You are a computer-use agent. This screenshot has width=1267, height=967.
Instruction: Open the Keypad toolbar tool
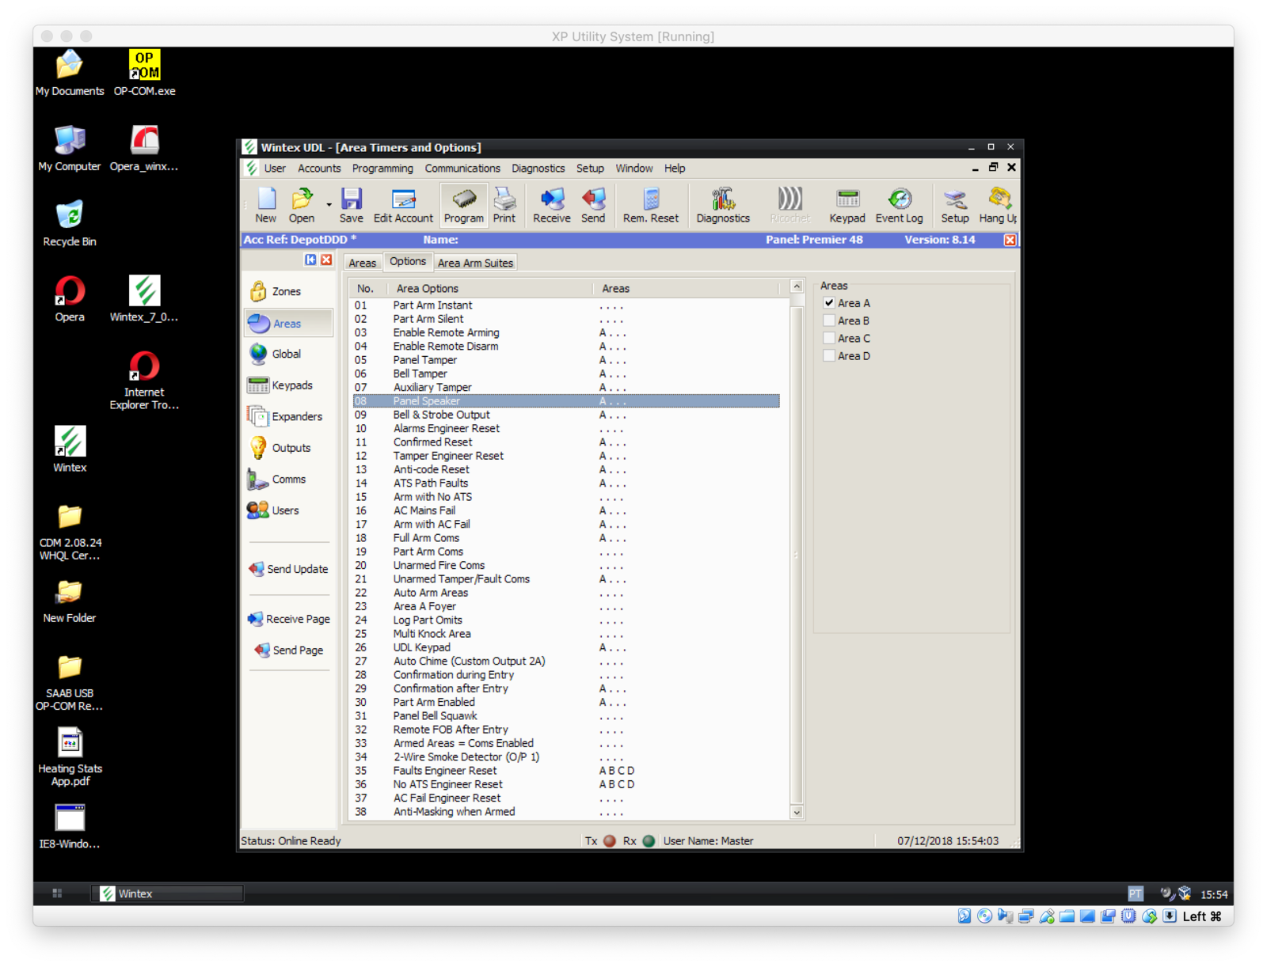tap(847, 206)
